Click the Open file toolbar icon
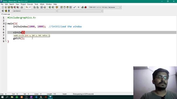 click(6, 7)
